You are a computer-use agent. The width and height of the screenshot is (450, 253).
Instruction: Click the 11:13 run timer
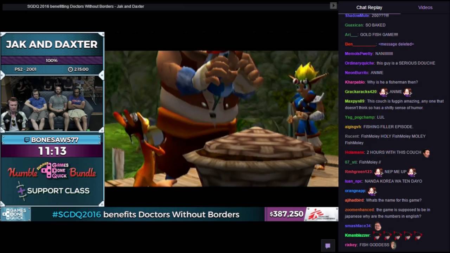click(52, 151)
